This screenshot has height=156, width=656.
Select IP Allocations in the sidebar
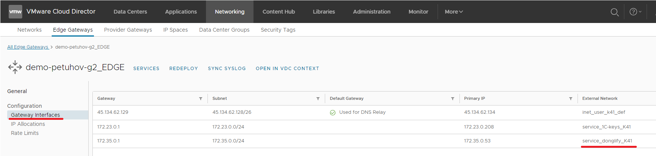tap(28, 124)
